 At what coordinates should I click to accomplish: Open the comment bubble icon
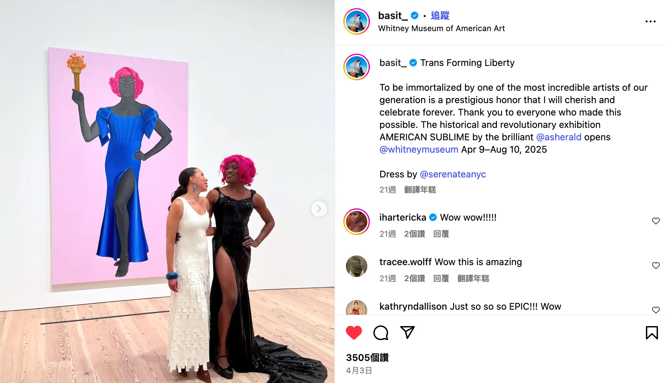tap(381, 332)
